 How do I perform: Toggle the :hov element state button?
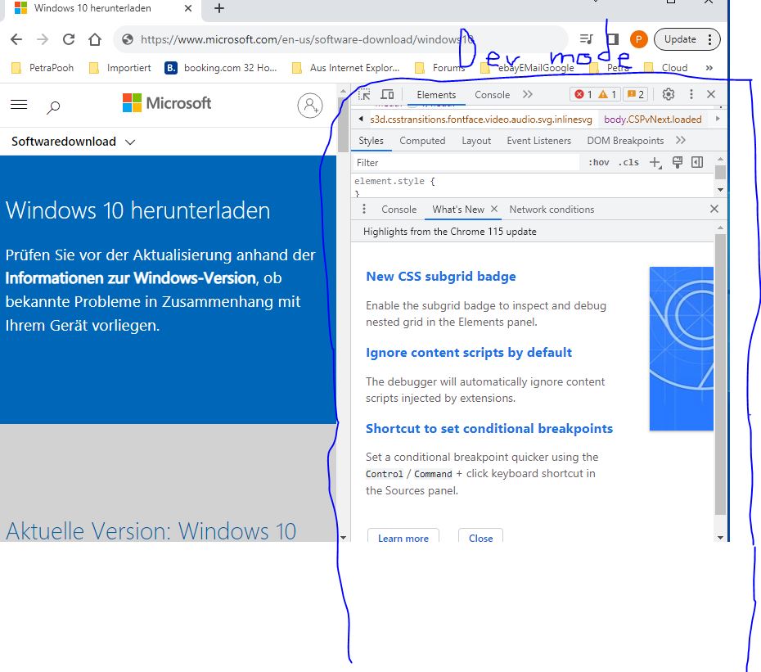(598, 162)
